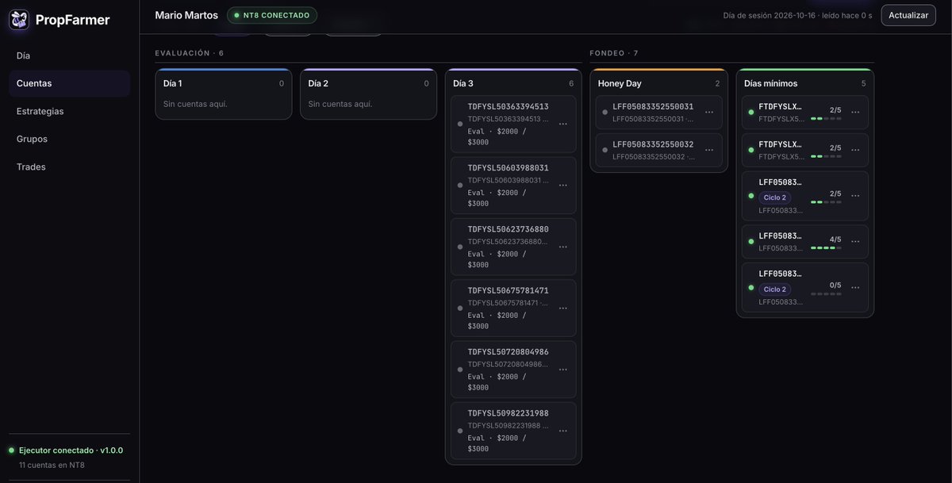
Task: Open the actions menu for TDFYSL50982231988
Action: point(563,431)
